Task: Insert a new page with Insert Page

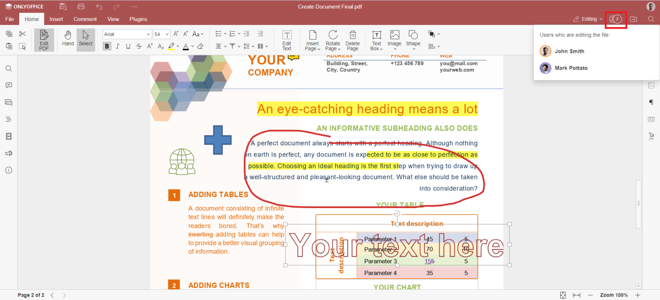Action: [x=312, y=40]
